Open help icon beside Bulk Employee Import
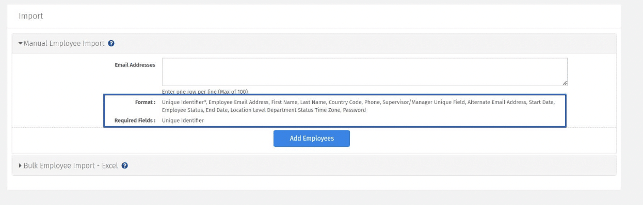The width and height of the screenshot is (643, 205). tap(125, 166)
